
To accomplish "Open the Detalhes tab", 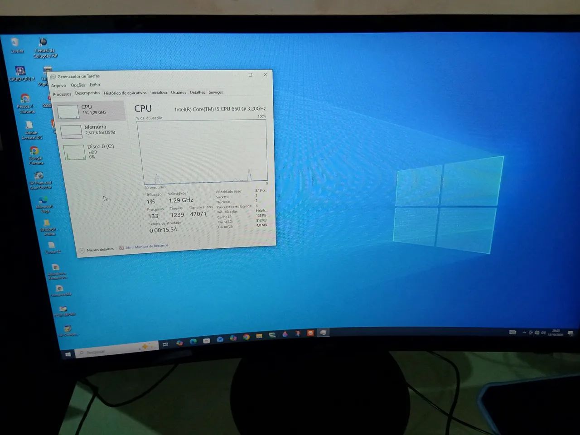I will coord(198,92).
